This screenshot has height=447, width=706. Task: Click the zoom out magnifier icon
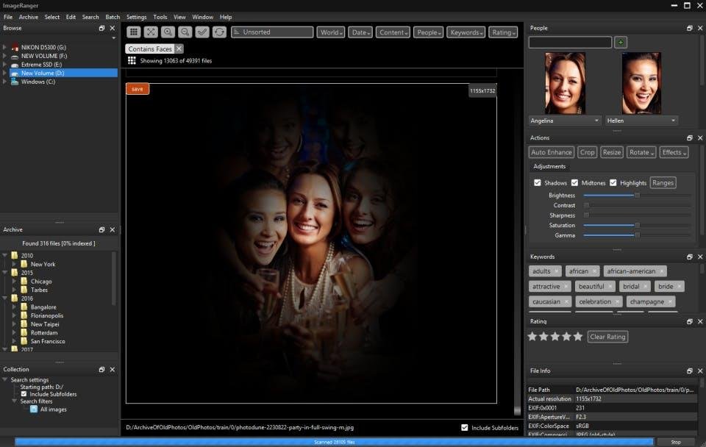tap(185, 32)
